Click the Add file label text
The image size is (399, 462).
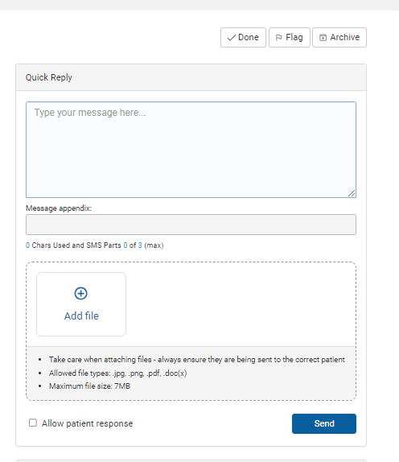click(81, 316)
